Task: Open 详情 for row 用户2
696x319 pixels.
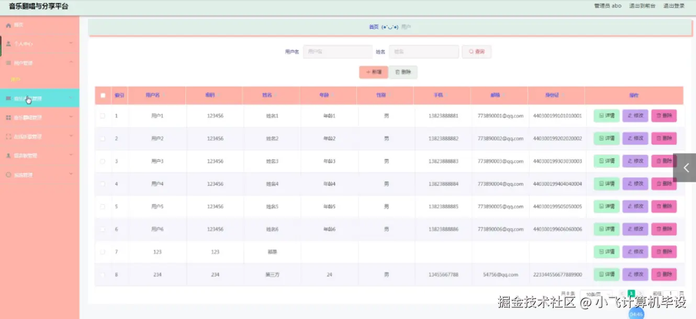Action: point(607,139)
